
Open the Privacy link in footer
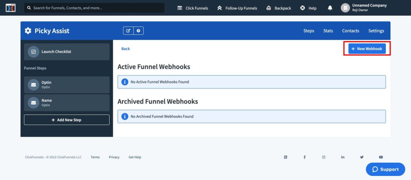pos(114,157)
